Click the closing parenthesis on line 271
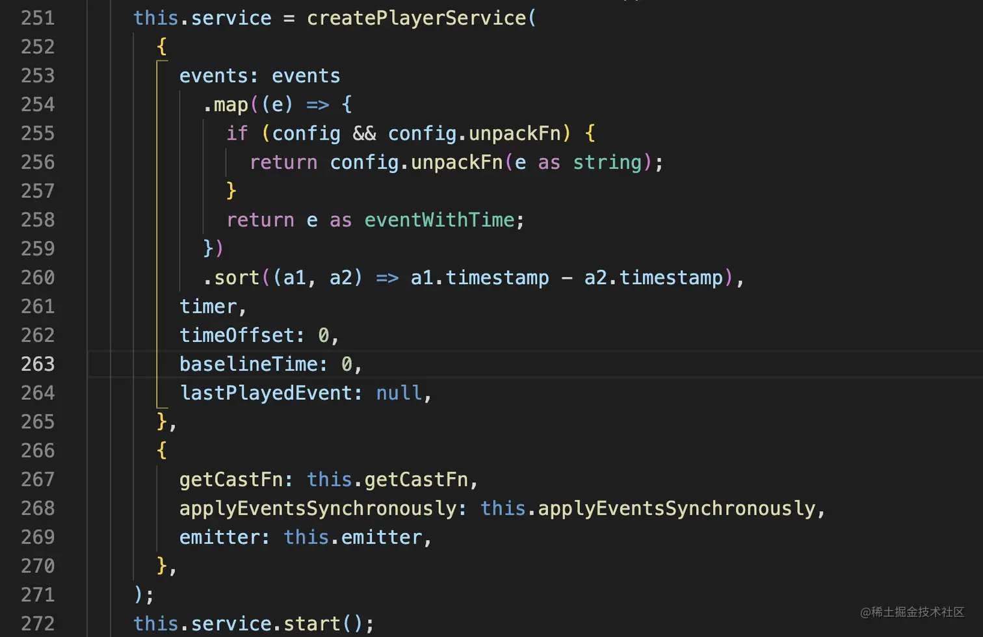Screen dimensions: 983x637 coord(138,595)
